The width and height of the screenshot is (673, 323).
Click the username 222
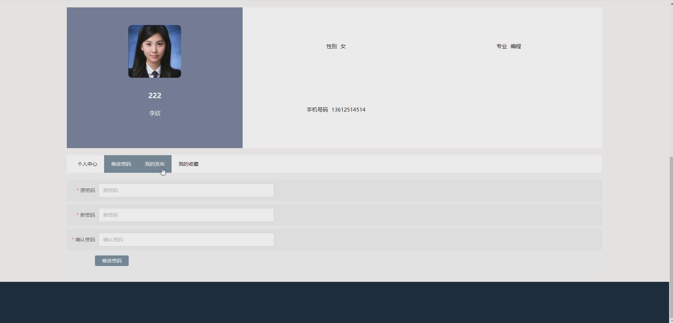pos(155,95)
